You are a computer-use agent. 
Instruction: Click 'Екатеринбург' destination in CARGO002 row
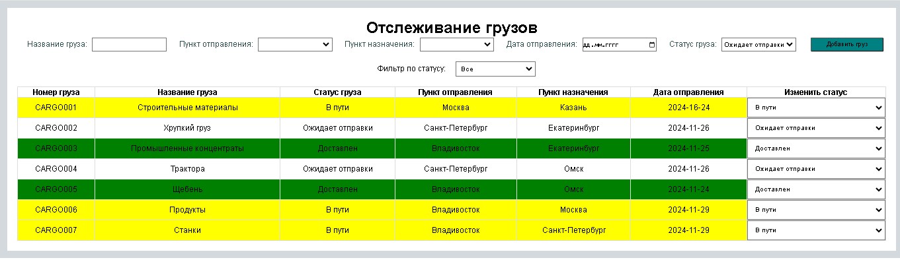(573, 128)
